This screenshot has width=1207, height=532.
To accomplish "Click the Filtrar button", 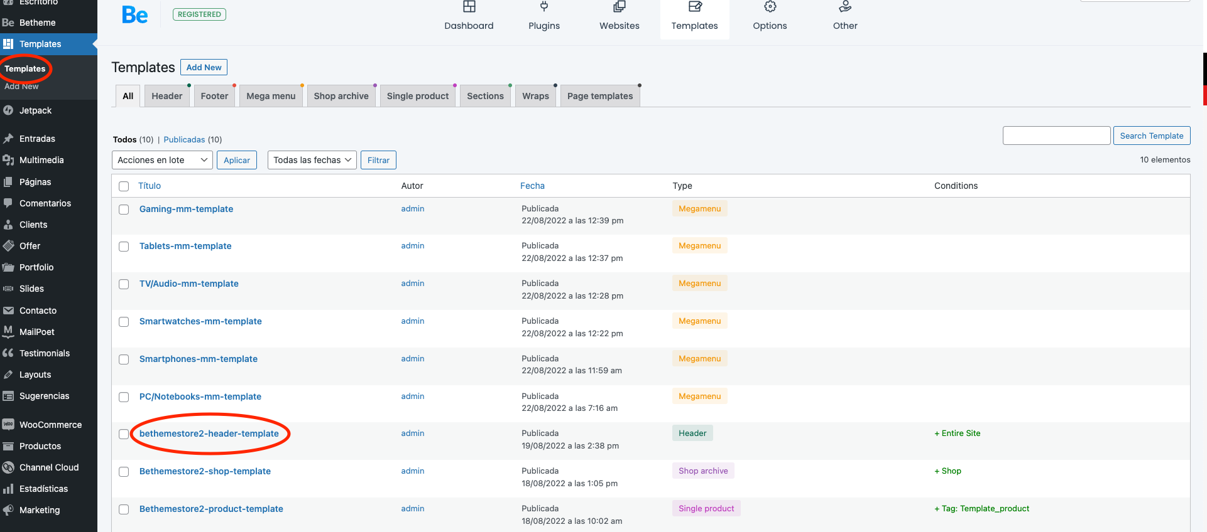I will tap(378, 160).
